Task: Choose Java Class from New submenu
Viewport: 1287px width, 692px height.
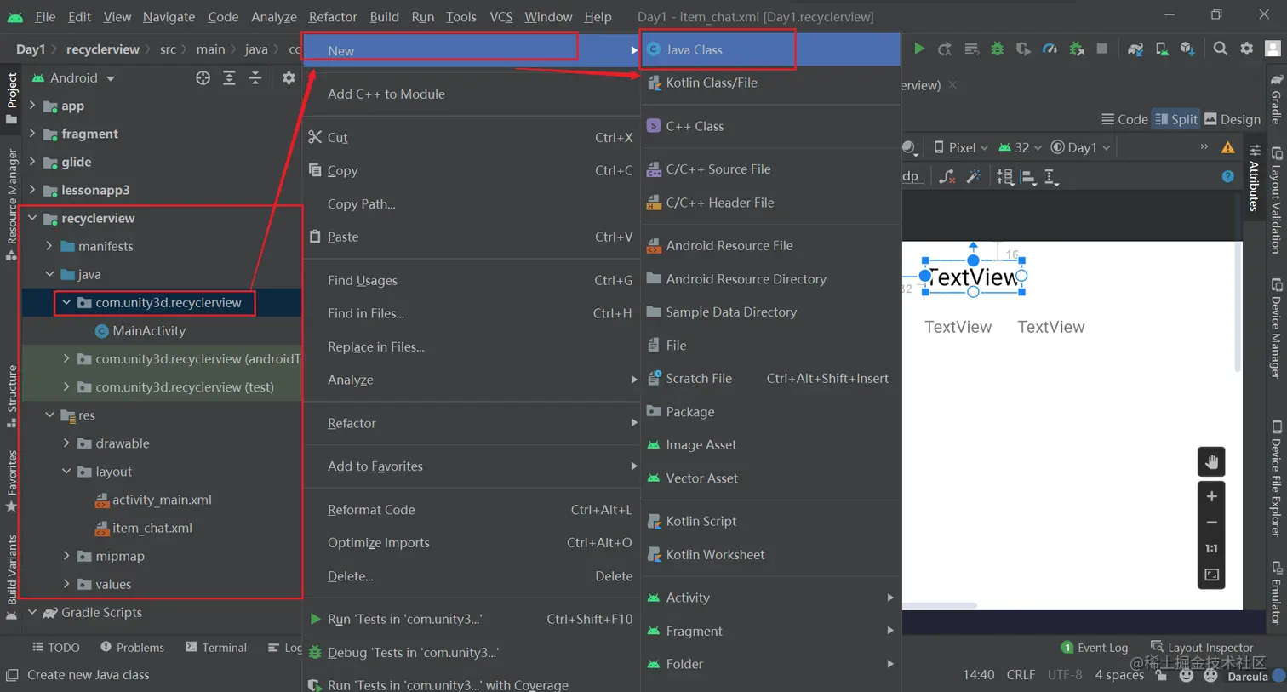Action: (x=770, y=49)
